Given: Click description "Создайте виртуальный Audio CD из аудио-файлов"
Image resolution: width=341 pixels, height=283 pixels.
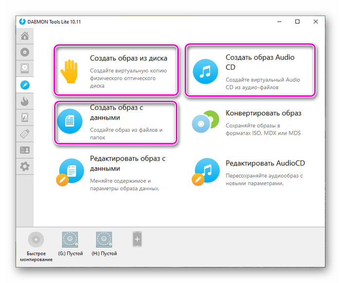Looking at the screenshot, I should pyautogui.click(x=263, y=84).
